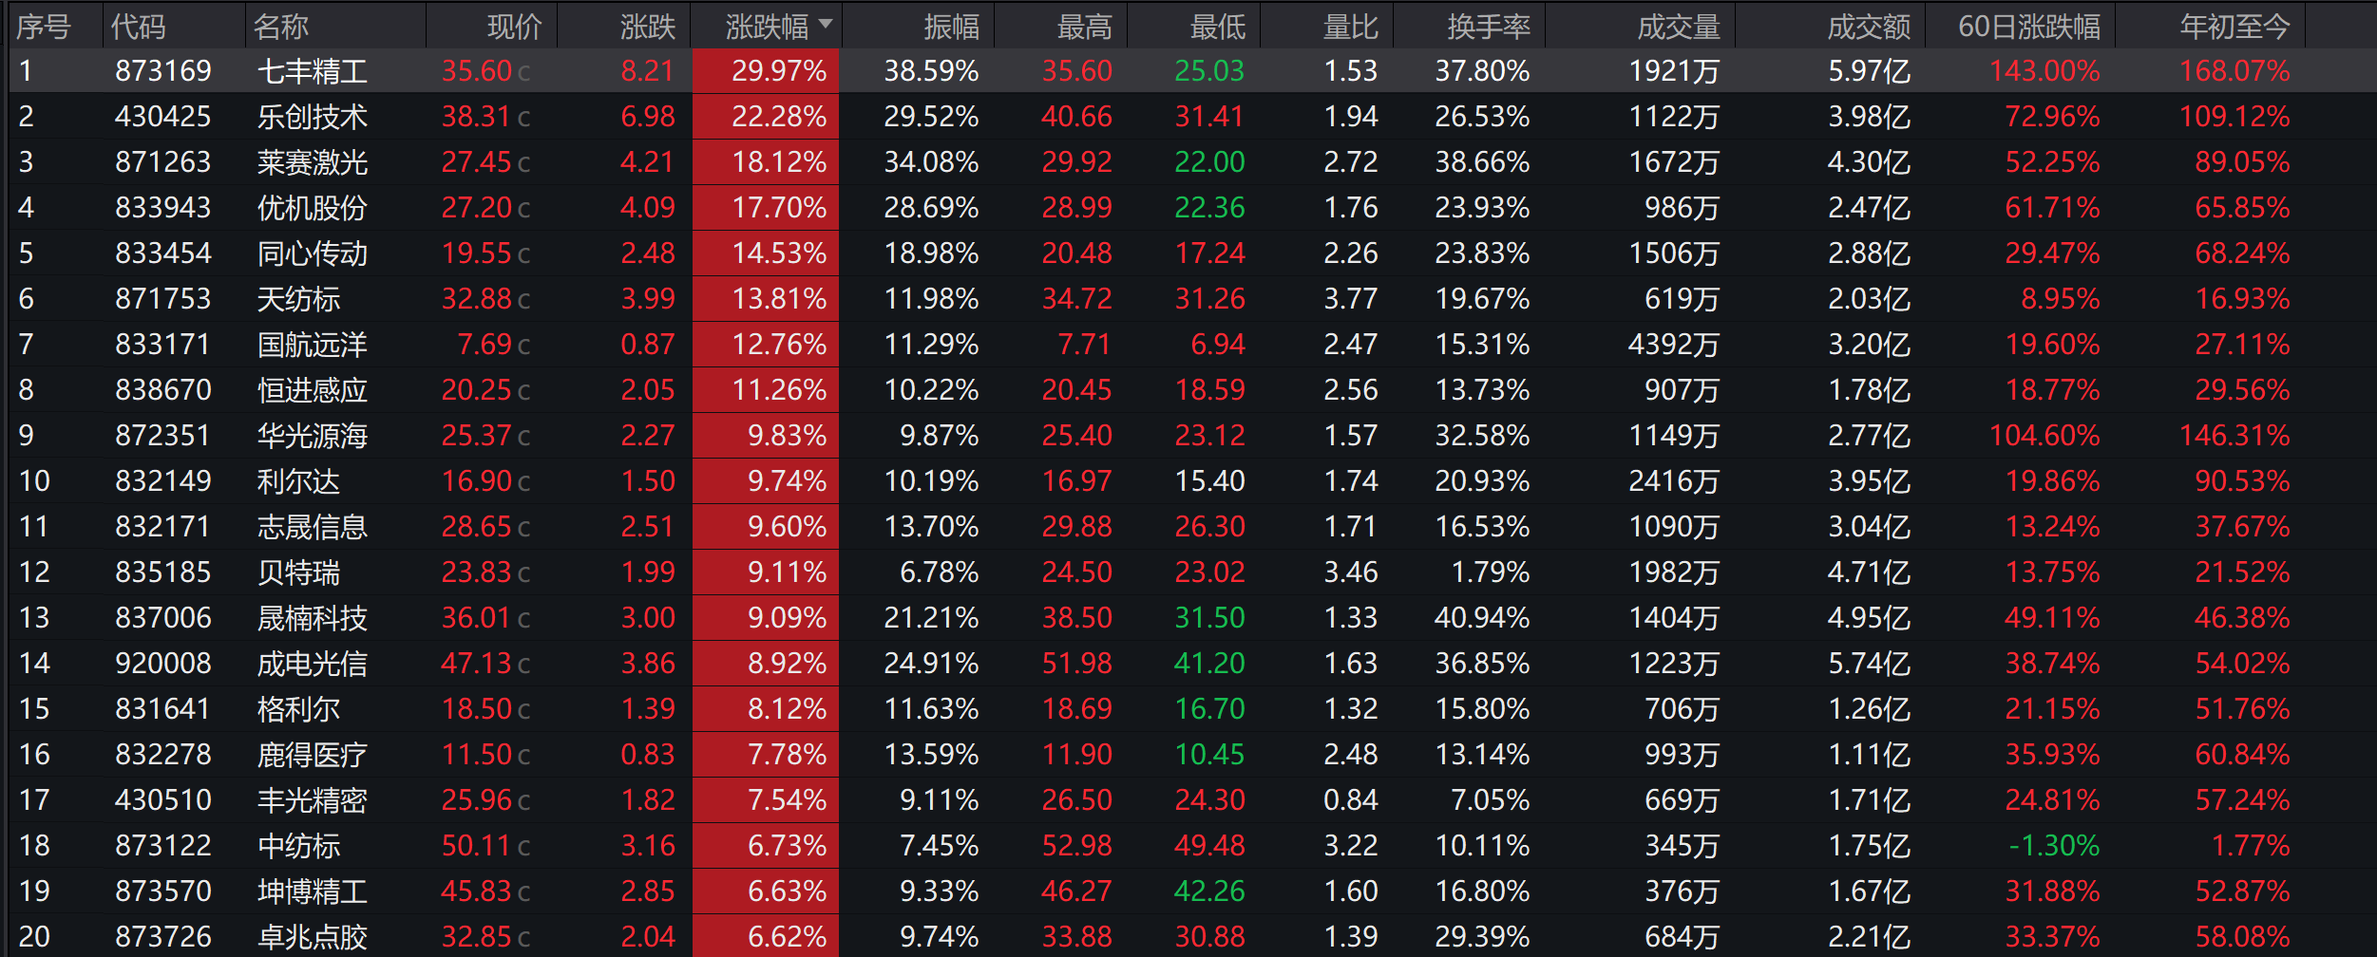Click current price 50.11
2377x957 pixels.
point(477,846)
